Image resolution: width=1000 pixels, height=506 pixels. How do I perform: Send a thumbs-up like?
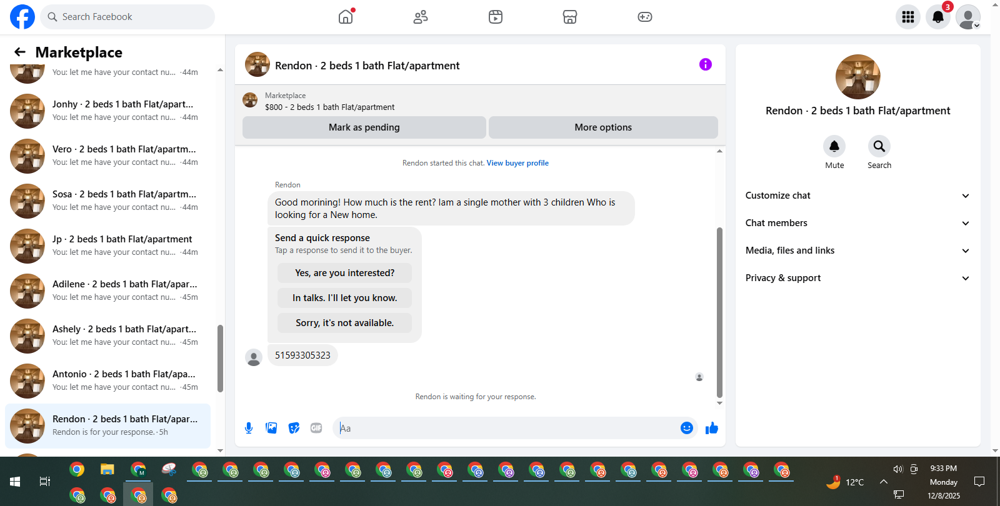click(x=712, y=428)
